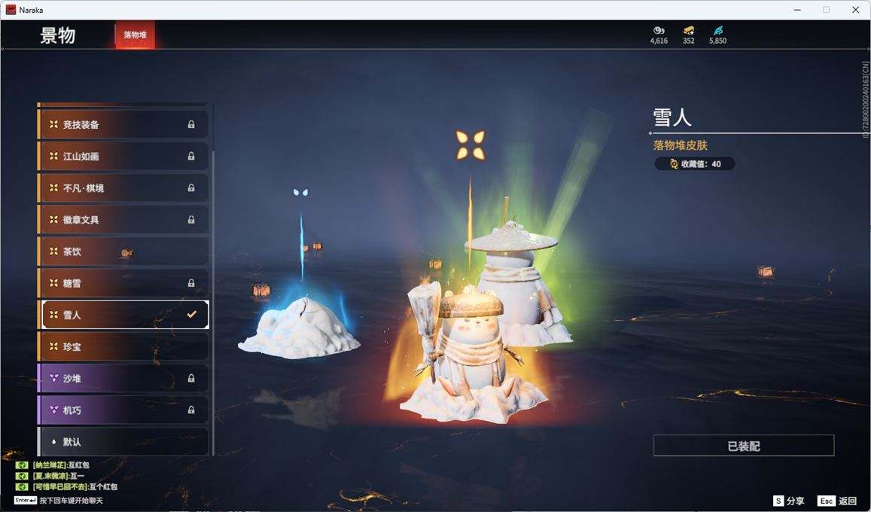Screen dimensions: 871x512
Task: Select the 沙堆 skin row
Action: [123, 378]
